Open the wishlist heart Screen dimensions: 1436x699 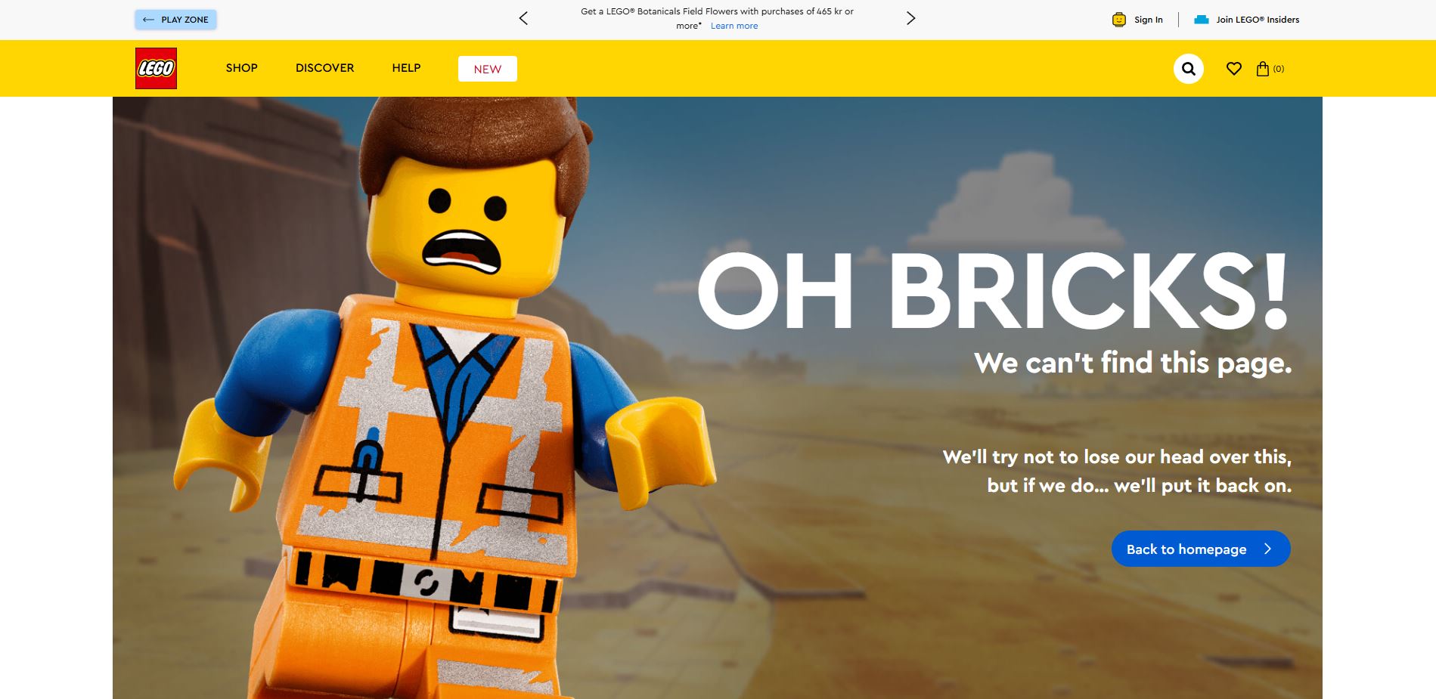pyautogui.click(x=1234, y=68)
